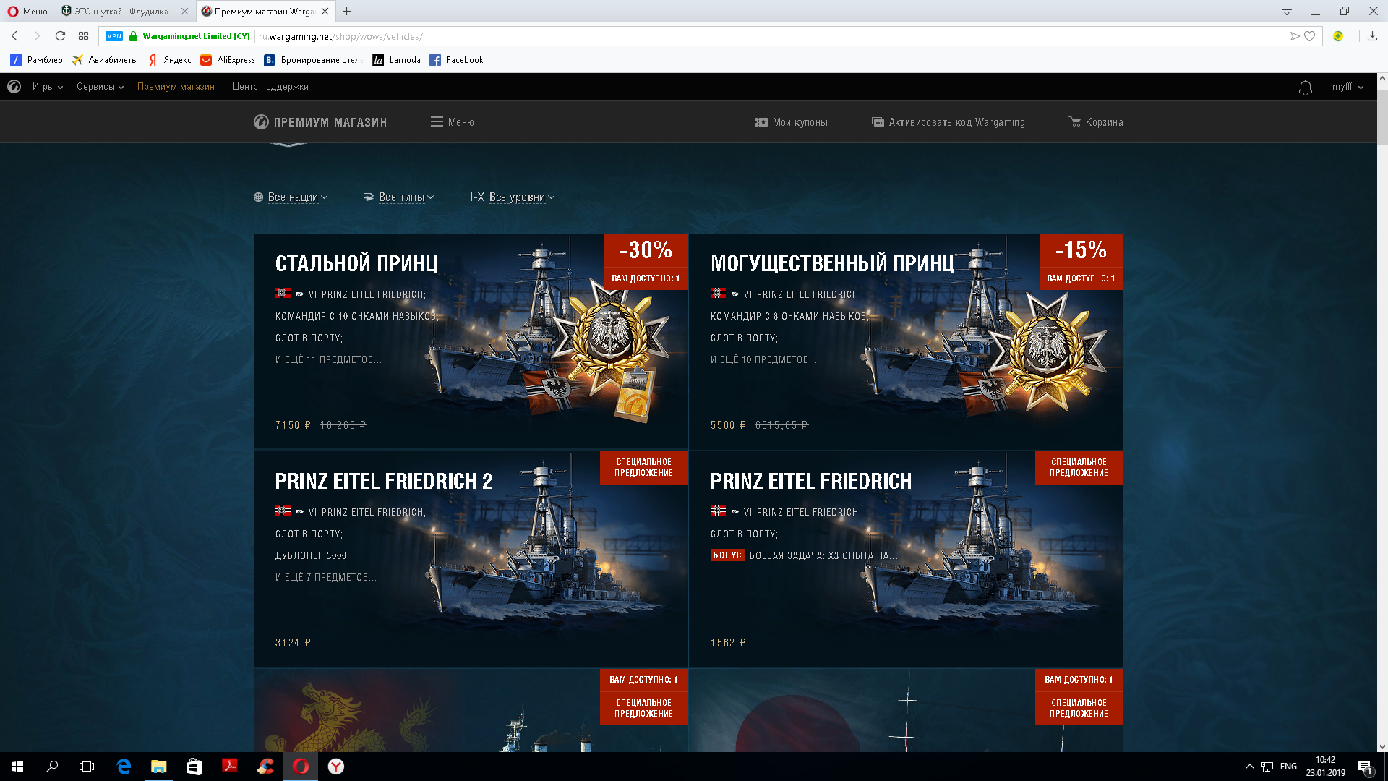Open the AliExpress bookmark
Viewport: 1388px width, 781px height.
228,60
